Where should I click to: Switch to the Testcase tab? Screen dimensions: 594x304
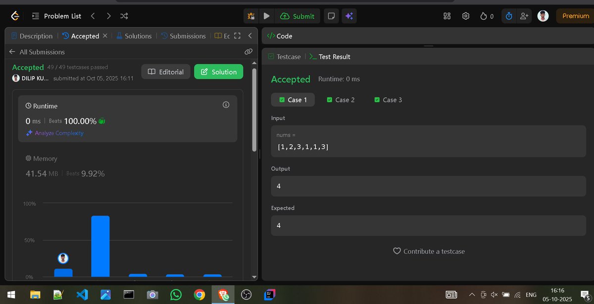[284, 57]
